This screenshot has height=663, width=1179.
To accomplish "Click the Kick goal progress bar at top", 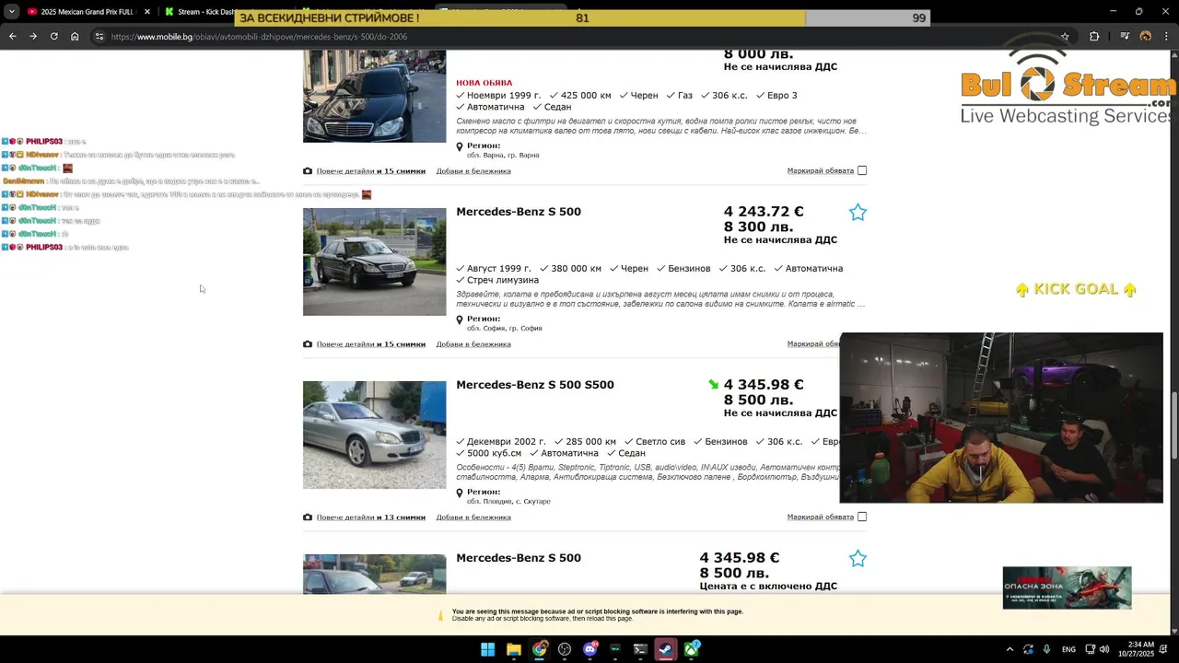I will click(x=582, y=18).
